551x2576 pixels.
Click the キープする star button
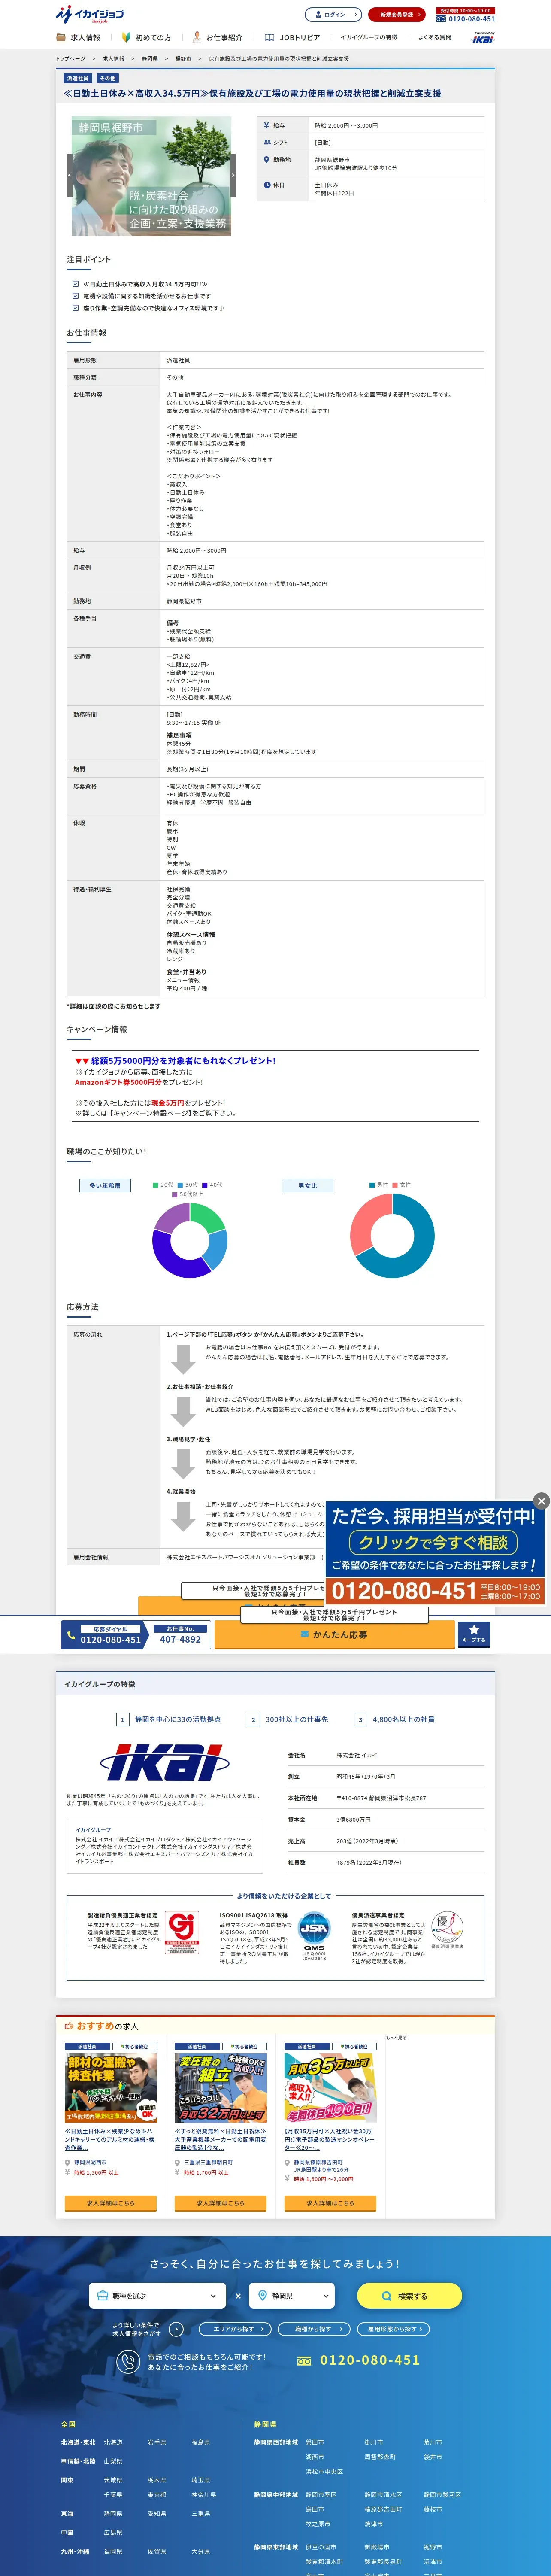[474, 1635]
